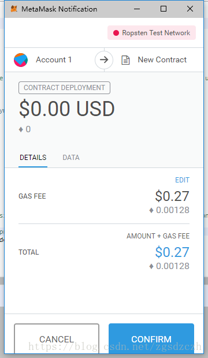The image size is (208, 358).
Task: Edit the gas fee via EDIT link
Action: pyautogui.click(x=182, y=180)
